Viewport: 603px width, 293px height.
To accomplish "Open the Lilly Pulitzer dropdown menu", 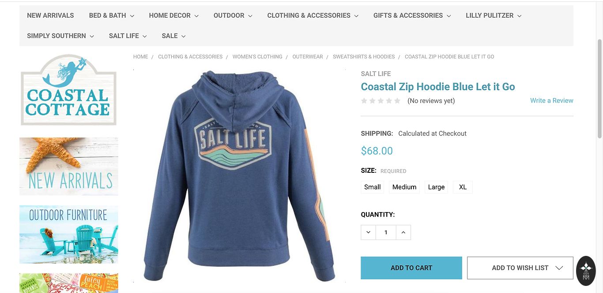I will tap(494, 15).
